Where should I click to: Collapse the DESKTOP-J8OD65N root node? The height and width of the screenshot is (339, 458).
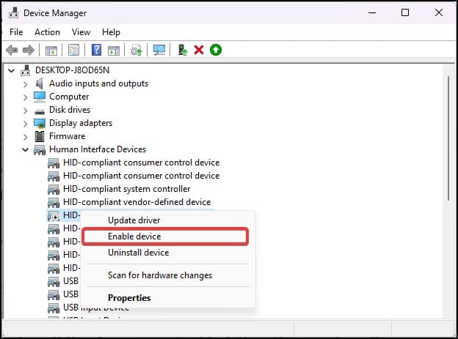12,70
